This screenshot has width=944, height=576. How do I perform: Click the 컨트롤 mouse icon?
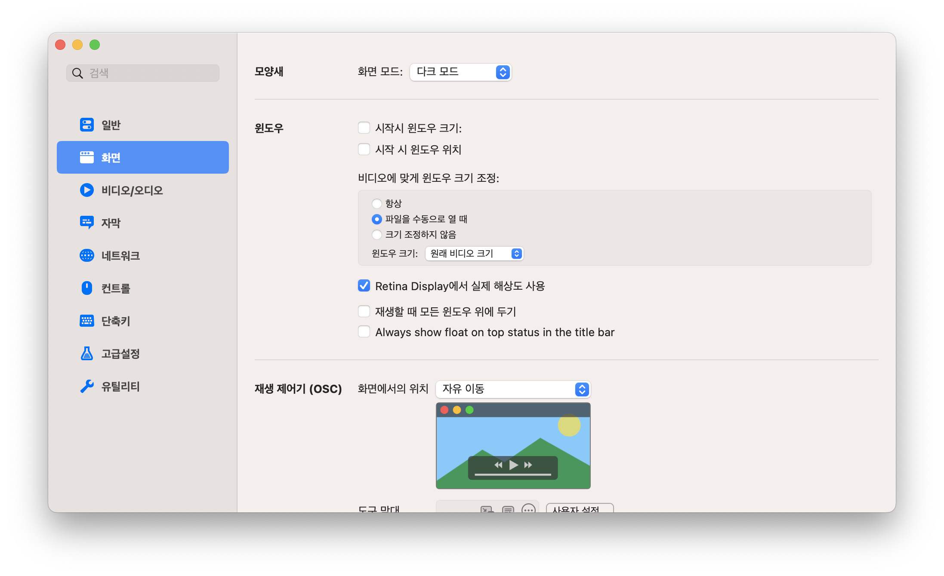click(x=87, y=288)
